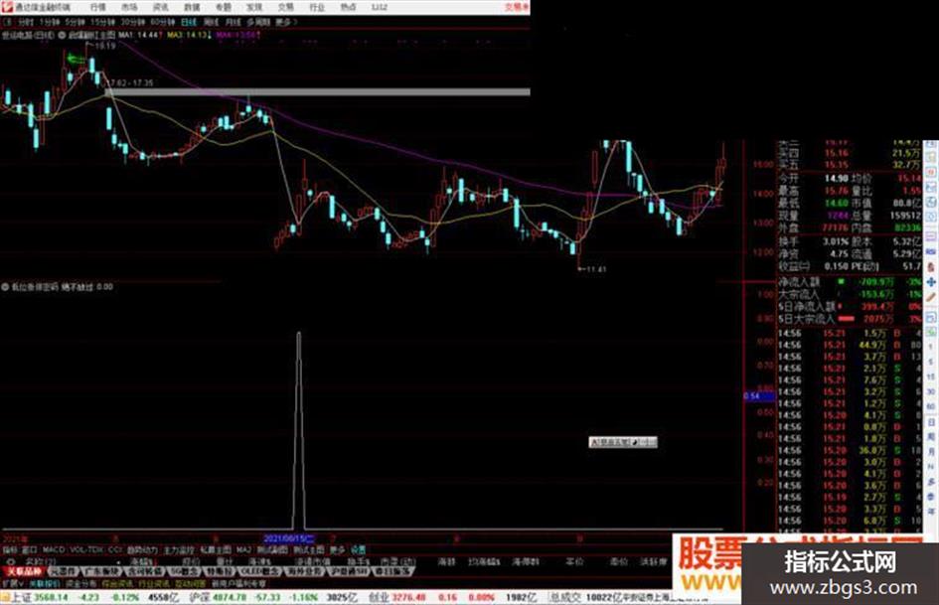Click the 创业 index value in status bar
This screenshot has height=605, width=939.
tap(409, 597)
